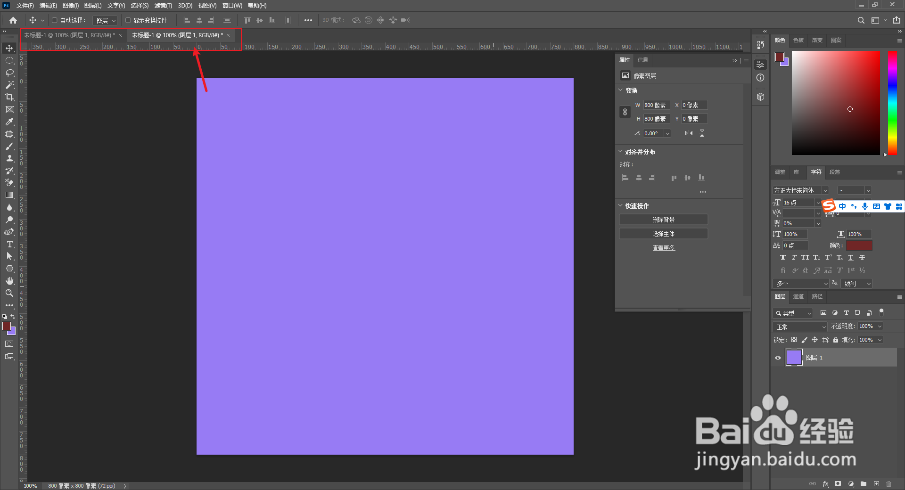Image resolution: width=905 pixels, height=490 pixels.
Task: Click the add layer style fx icon
Action: coord(825,484)
